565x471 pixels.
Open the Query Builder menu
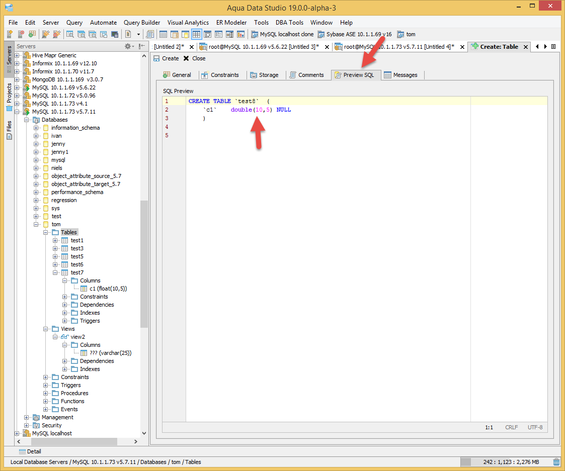pos(142,22)
